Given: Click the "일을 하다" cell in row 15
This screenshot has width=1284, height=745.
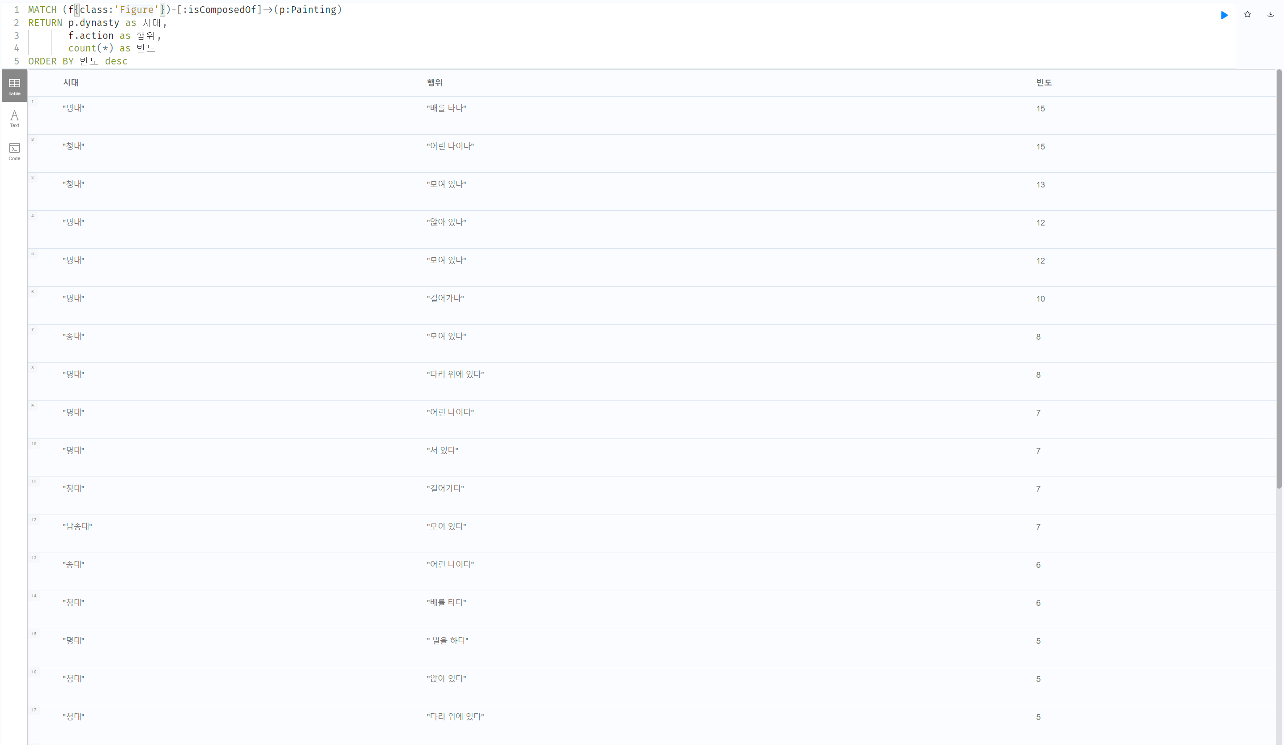Looking at the screenshot, I should pos(448,641).
